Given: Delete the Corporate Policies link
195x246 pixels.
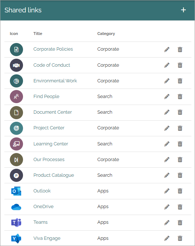Looking at the screenshot, I should point(180,50).
